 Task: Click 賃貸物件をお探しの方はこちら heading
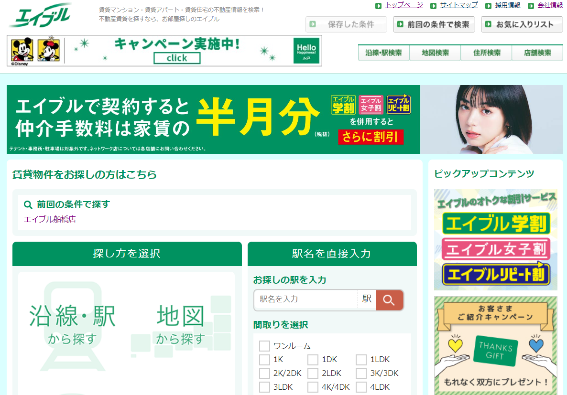coord(85,174)
